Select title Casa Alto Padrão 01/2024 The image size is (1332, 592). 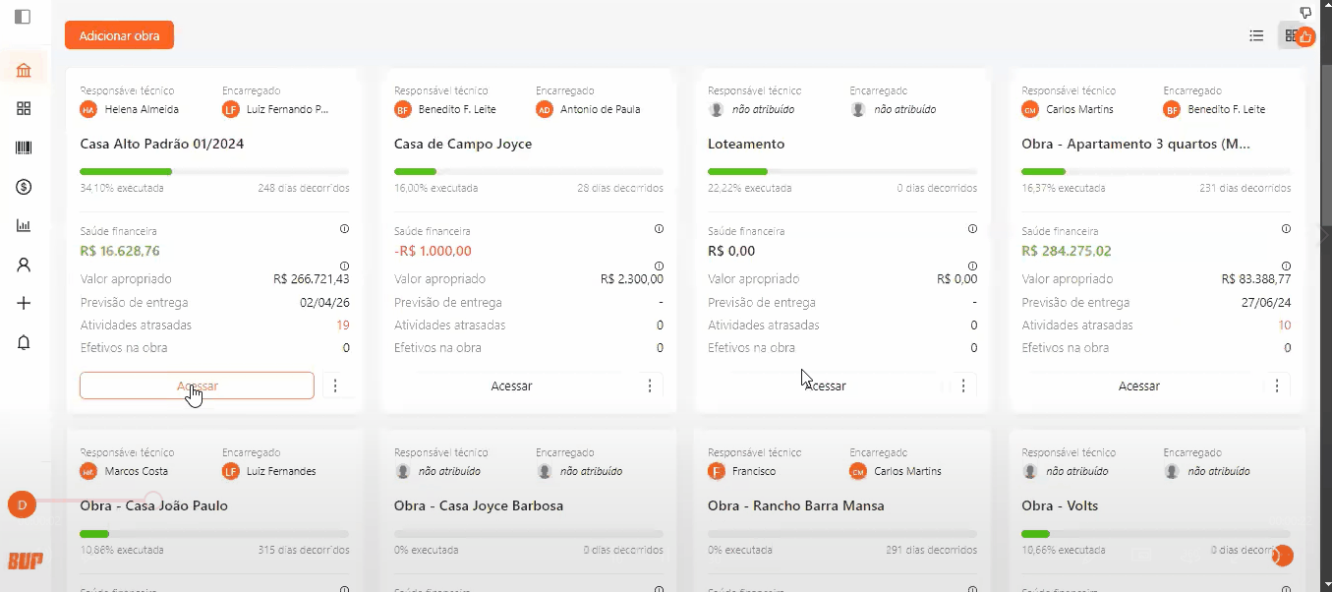(162, 144)
